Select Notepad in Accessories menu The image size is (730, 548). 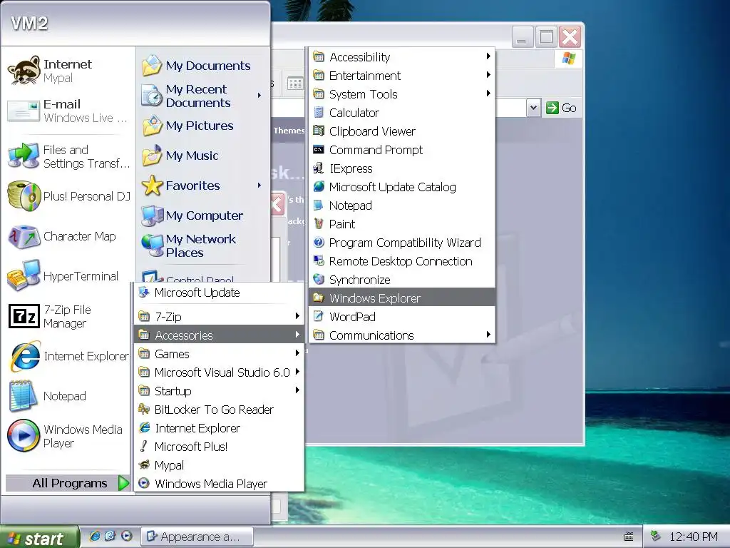click(x=401, y=205)
